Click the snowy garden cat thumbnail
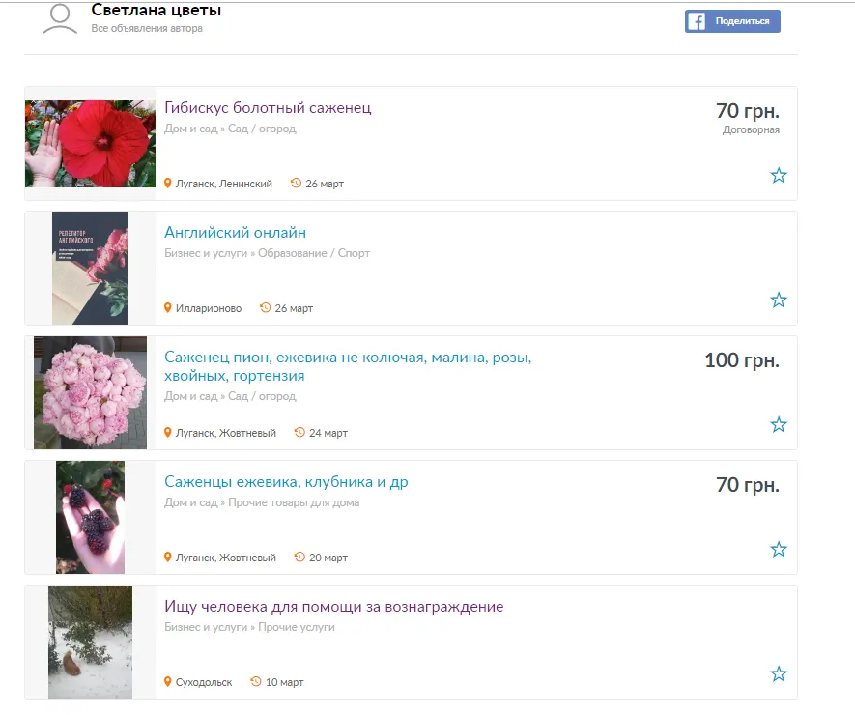The width and height of the screenshot is (855, 715). click(90, 642)
